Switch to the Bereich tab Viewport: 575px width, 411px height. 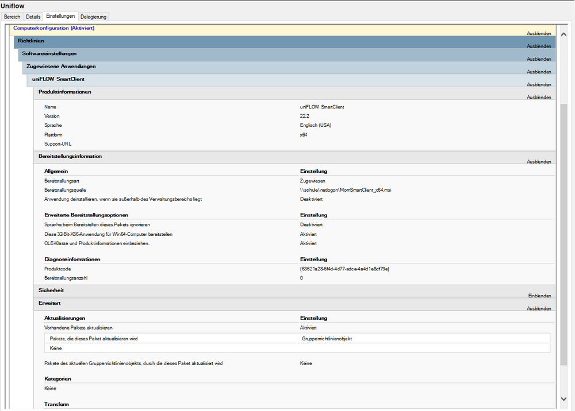[x=12, y=17]
